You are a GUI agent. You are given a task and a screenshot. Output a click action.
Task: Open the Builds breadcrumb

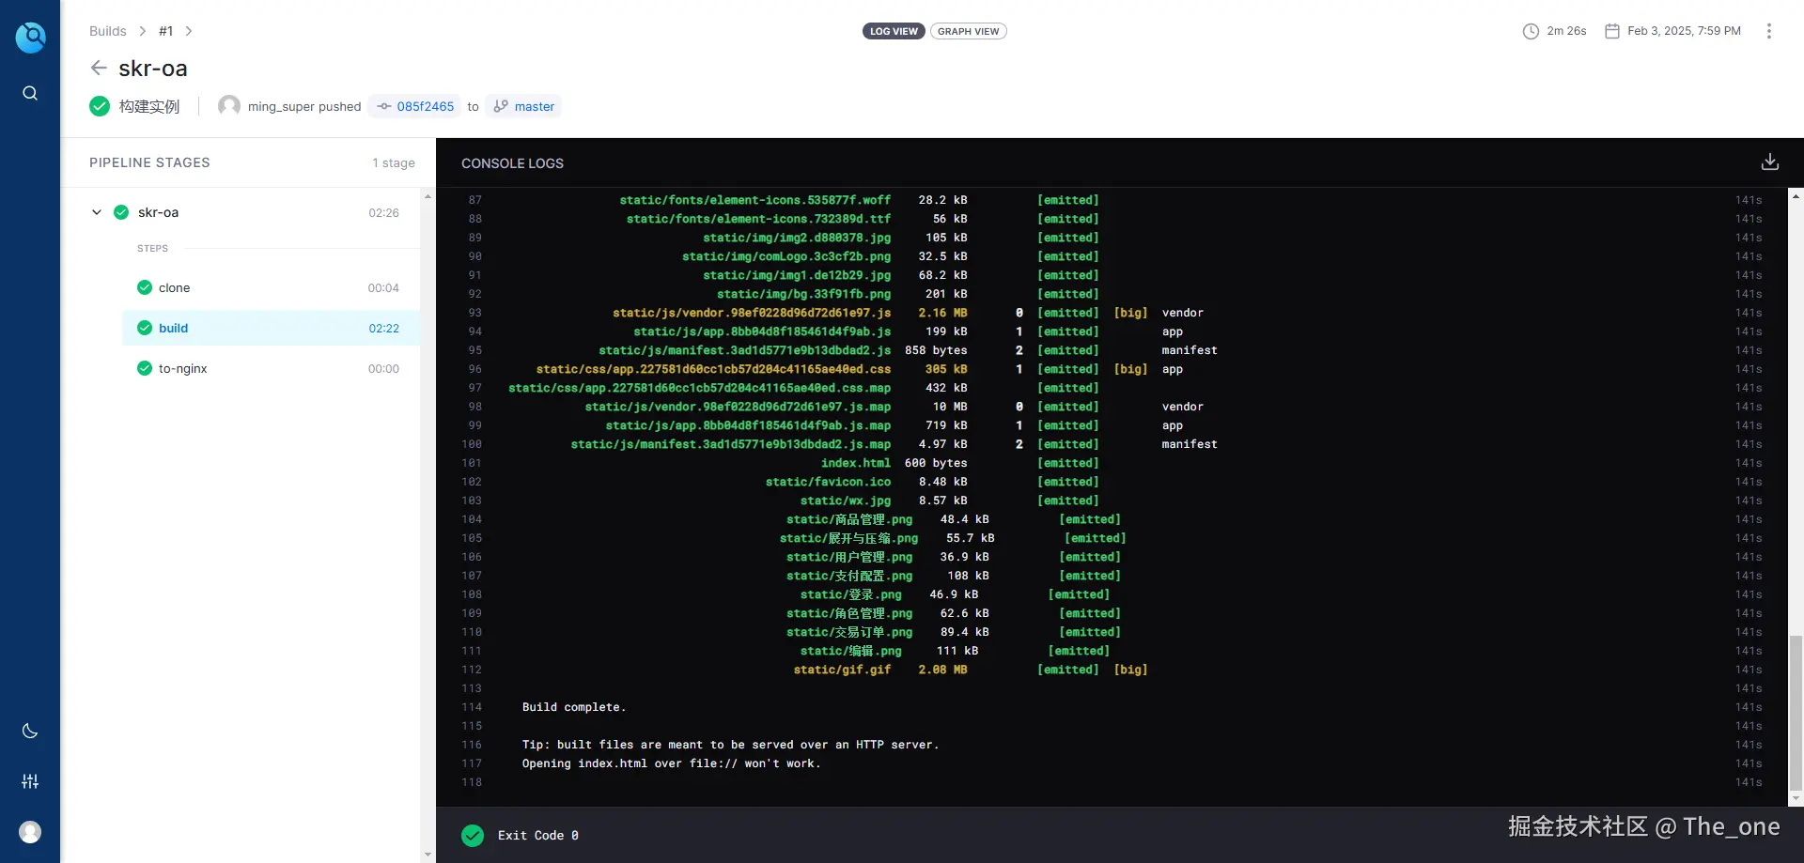click(x=108, y=31)
